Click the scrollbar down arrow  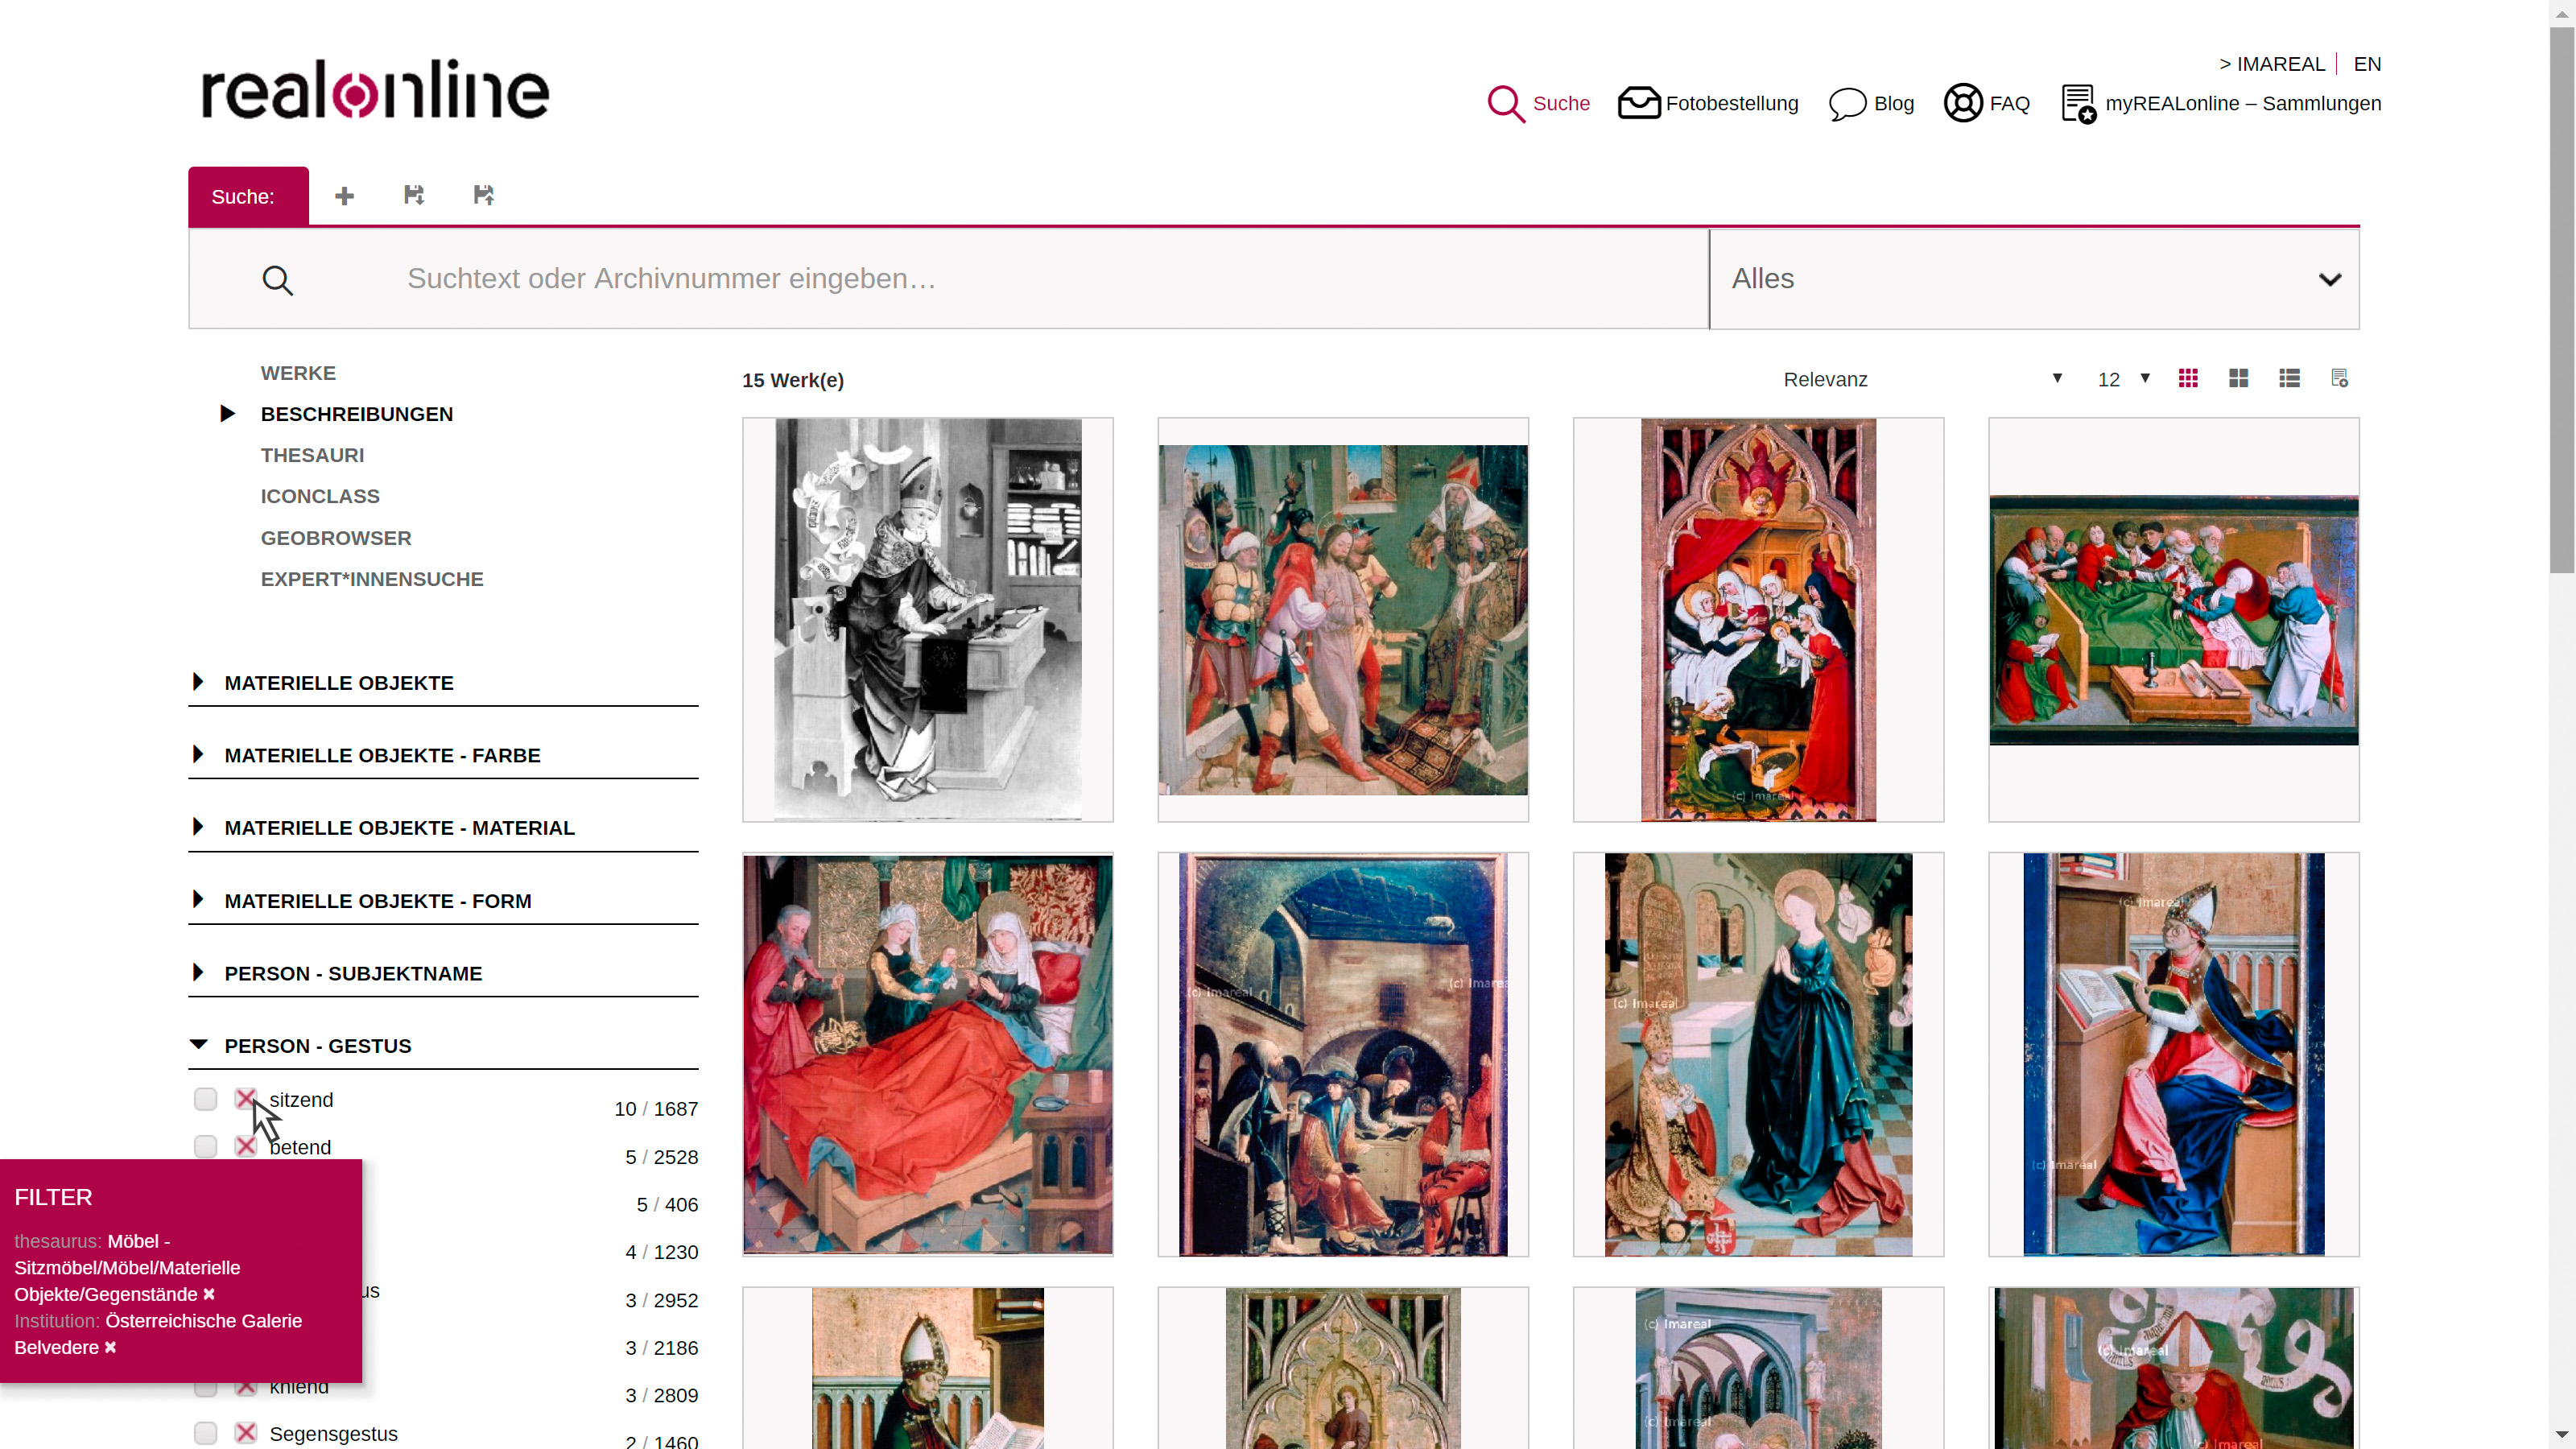[x=2562, y=1436]
